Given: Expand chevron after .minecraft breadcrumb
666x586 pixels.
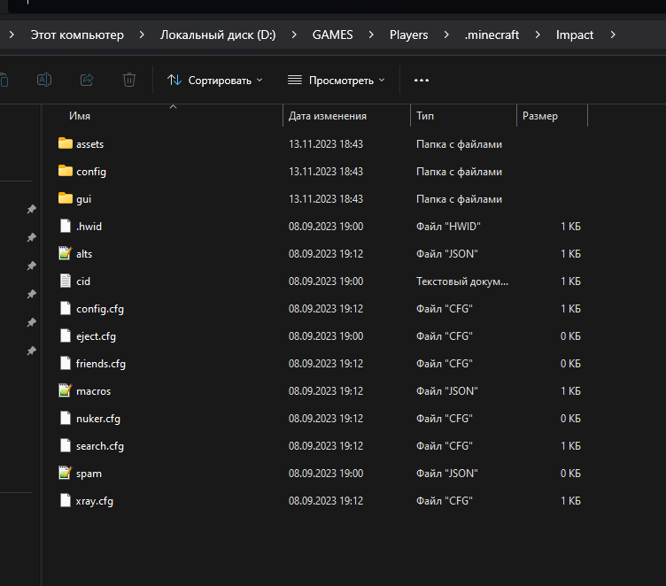Looking at the screenshot, I should (538, 35).
